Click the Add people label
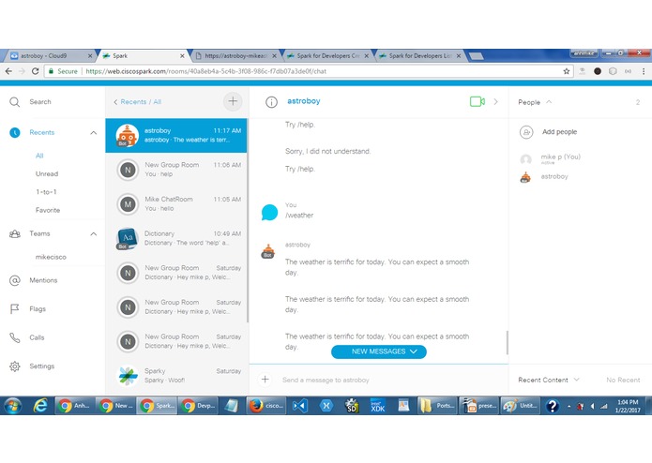 [x=559, y=132]
